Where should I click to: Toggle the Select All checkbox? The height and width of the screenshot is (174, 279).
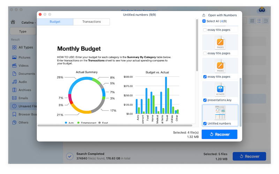[x=204, y=21]
